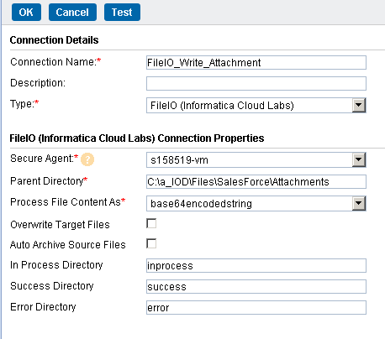This screenshot has width=385, height=339.
Task: Select the Success Directory text box
Action: [x=256, y=287]
